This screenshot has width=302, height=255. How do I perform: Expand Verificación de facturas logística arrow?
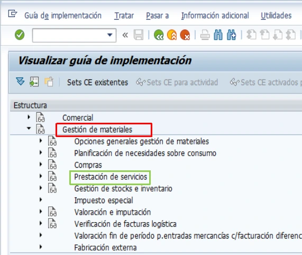pos(41,223)
